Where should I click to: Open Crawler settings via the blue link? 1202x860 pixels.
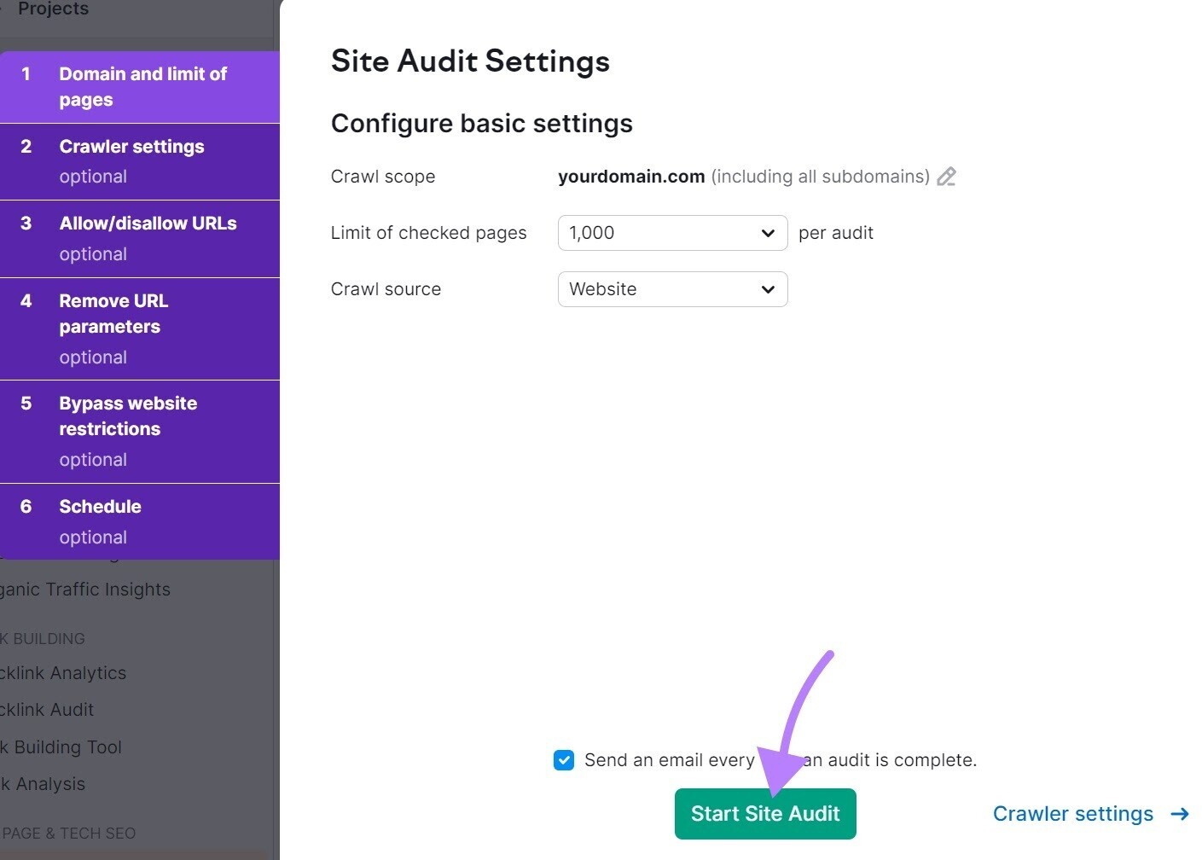tap(1073, 814)
